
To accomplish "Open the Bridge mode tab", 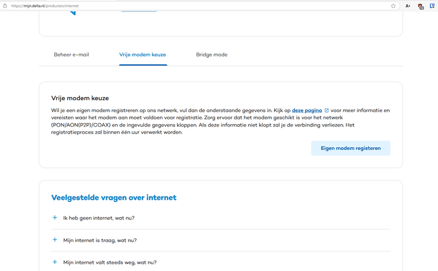I will 211,55.
